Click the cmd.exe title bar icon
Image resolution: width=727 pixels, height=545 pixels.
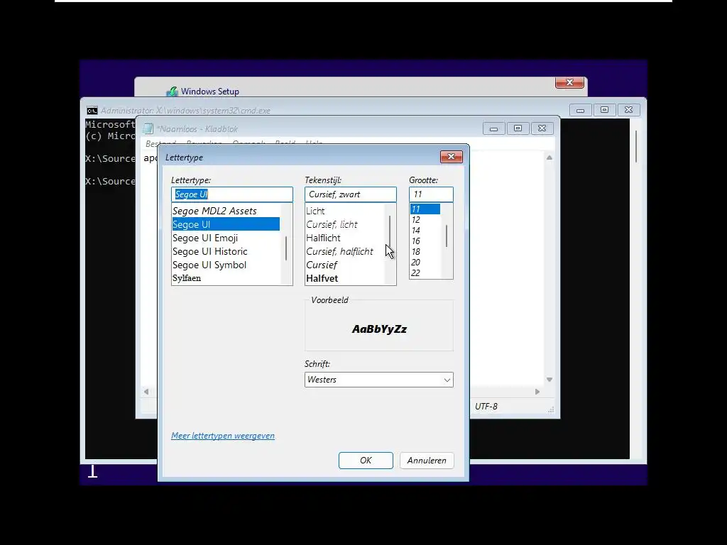pos(92,110)
